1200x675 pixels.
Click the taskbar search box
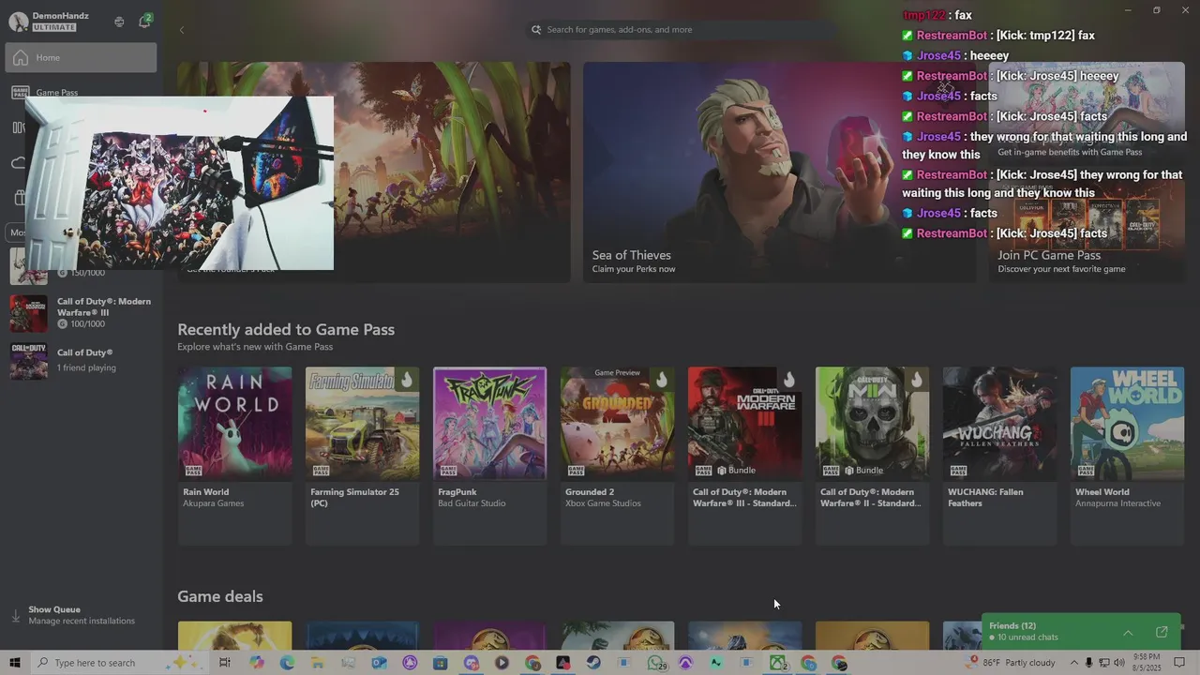[x=122, y=663]
